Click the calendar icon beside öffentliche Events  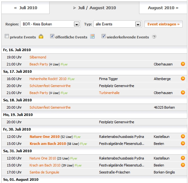(92, 36)
